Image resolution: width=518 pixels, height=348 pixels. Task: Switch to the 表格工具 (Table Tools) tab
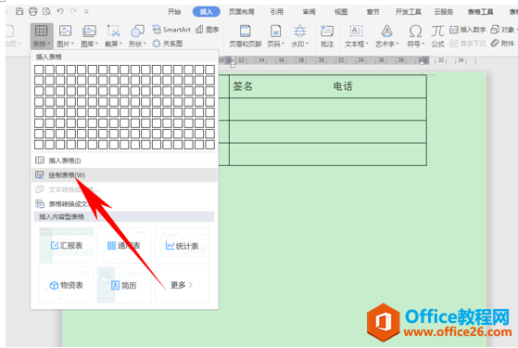(x=480, y=12)
